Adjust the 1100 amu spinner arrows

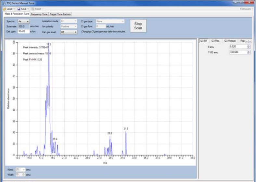(x=249, y=52)
